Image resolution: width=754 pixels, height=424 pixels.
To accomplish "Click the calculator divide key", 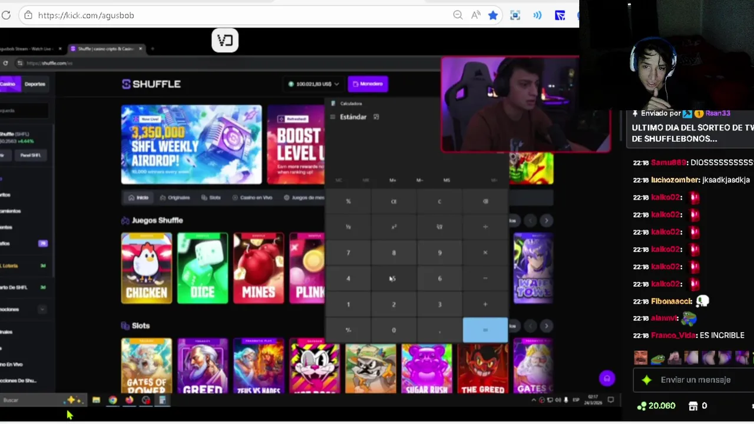I will pos(485,227).
